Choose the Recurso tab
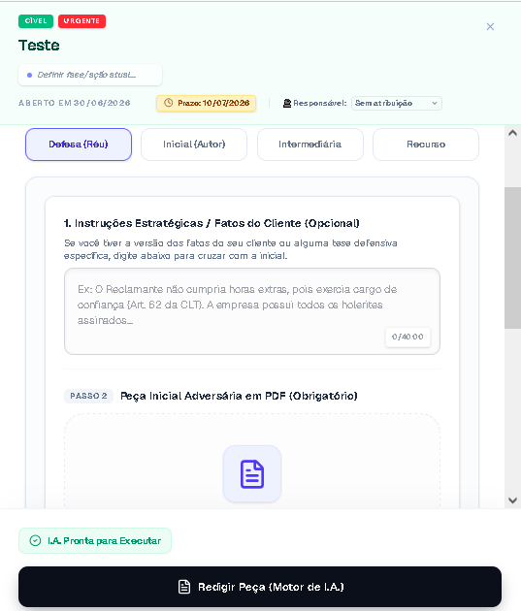The height and width of the screenshot is (611, 521). 426,145
